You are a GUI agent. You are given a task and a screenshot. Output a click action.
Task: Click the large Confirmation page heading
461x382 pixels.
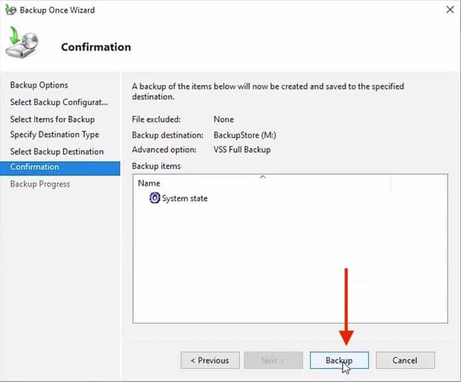click(x=96, y=47)
